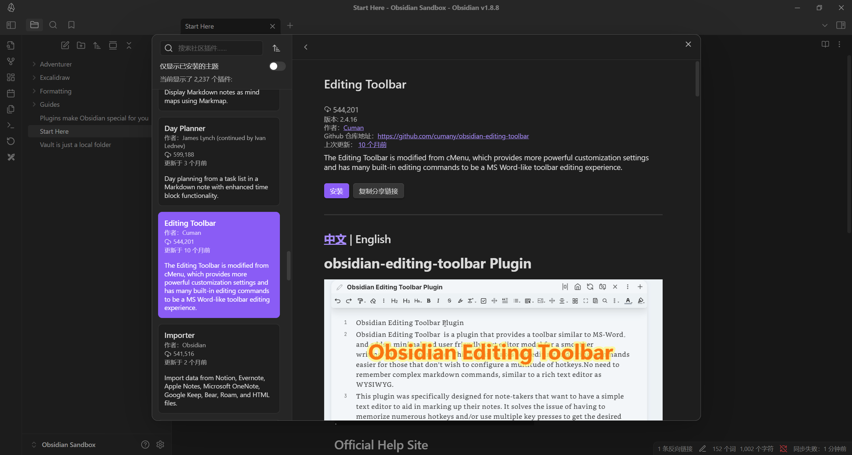Open command palette ribbon icon
The width and height of the screenshot is (852, 455).
click(11, 125)
